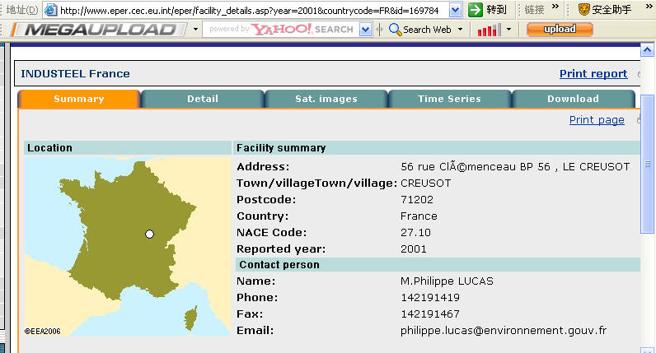656x353 pixels.
Task: Click the NACE Code value 27.10
Action: point(415,233)
